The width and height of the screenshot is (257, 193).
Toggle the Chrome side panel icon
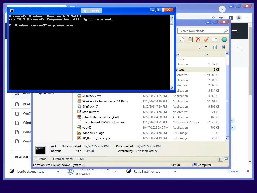click(x=231, y=18)
